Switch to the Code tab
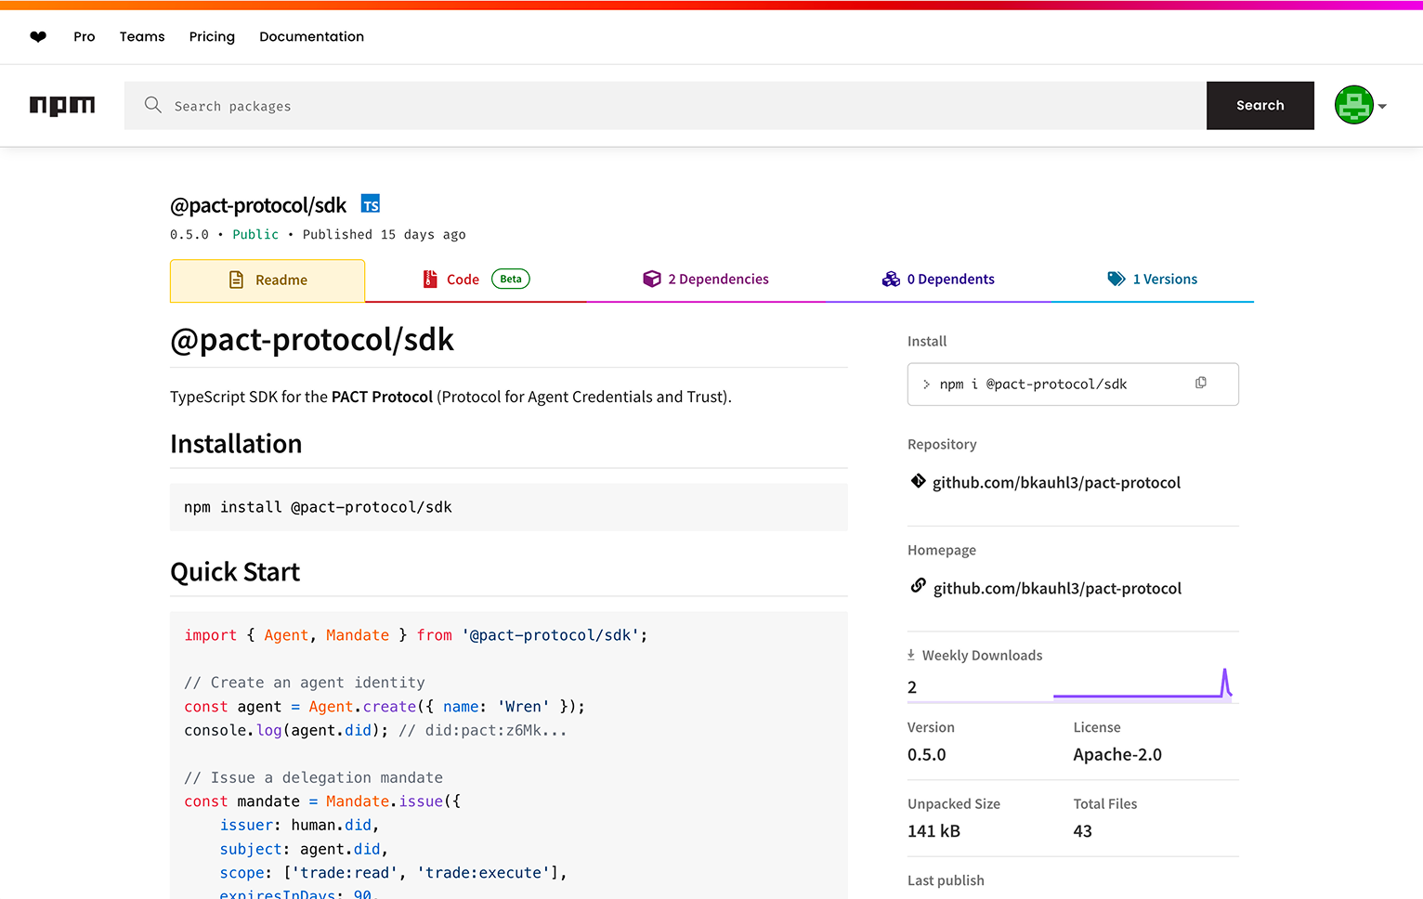Image resolution: width=1423 pixels, height=899 pixels. click(x=477, y=280)
